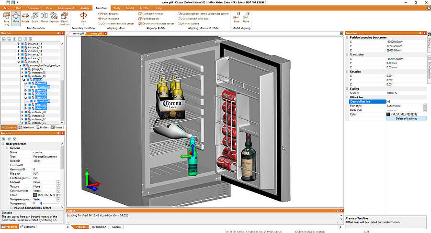Open the Axis boundary condition
Screen dimensions: 431x233
click(83, 18)
